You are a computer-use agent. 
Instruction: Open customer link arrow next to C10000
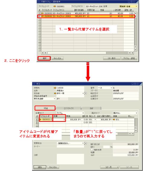point(55,88)
